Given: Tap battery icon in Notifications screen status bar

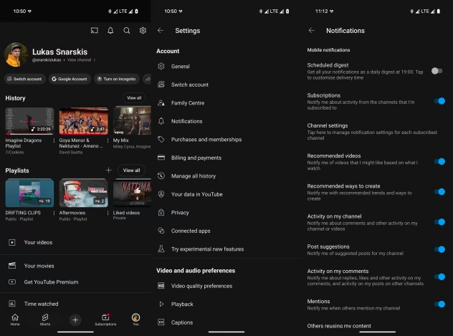Looking at the screenshot, I should [x=438, y=11].
